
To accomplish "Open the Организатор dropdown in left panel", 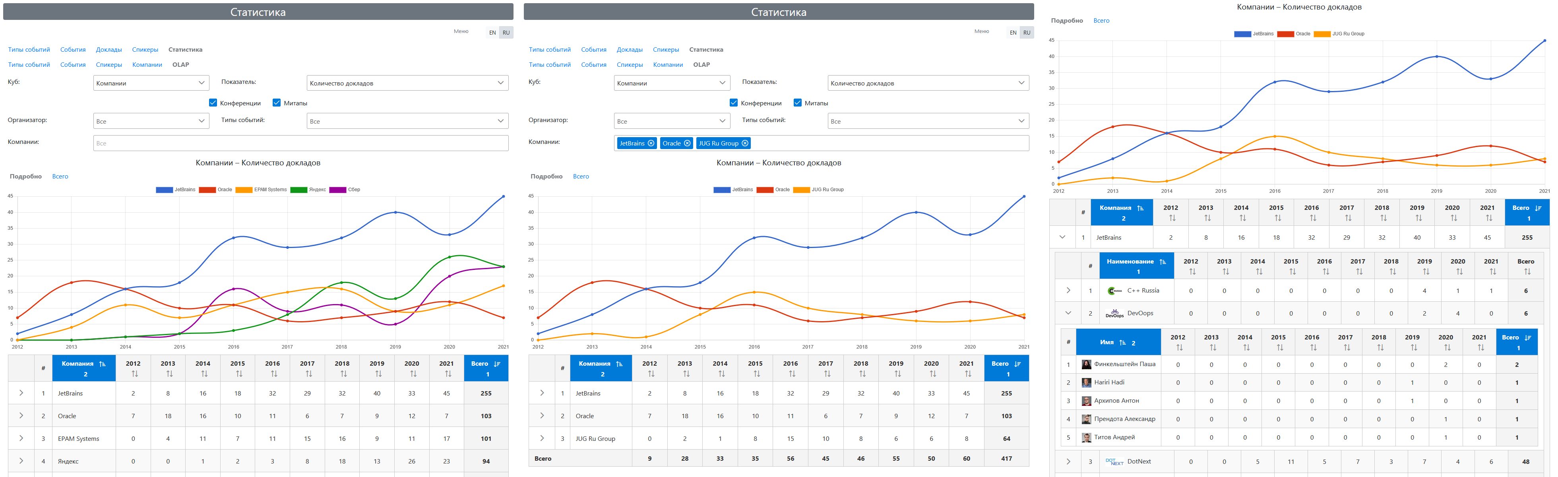I will (x=151, y=121).
